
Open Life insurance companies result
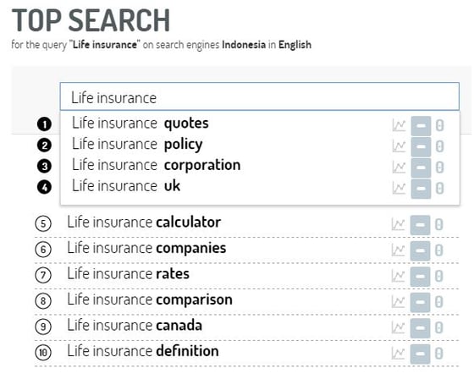tap(146, 248)
